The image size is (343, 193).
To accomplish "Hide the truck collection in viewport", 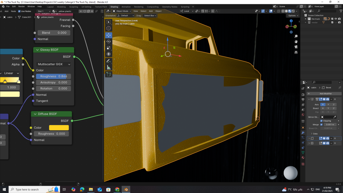I will point(336,19).
